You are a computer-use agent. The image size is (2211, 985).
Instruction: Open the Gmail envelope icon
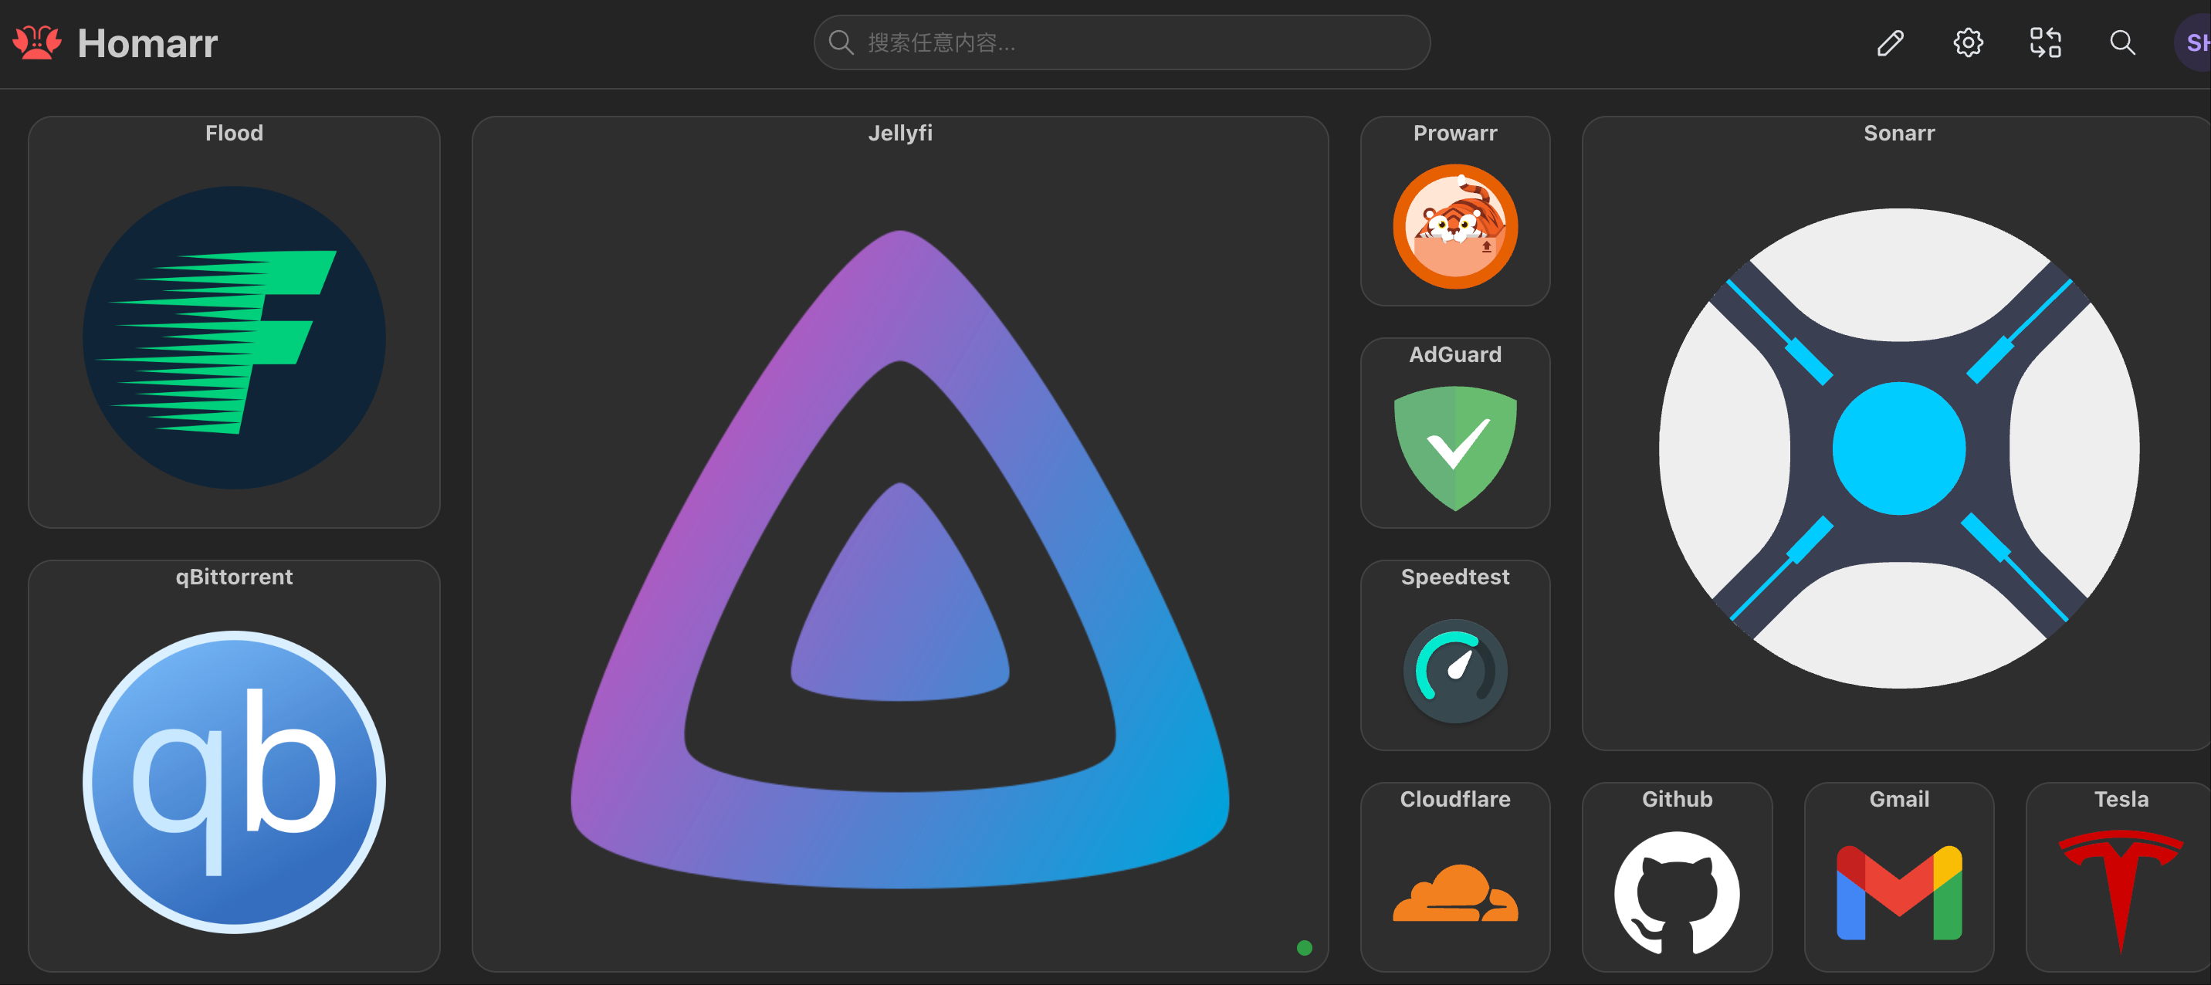1898,892
